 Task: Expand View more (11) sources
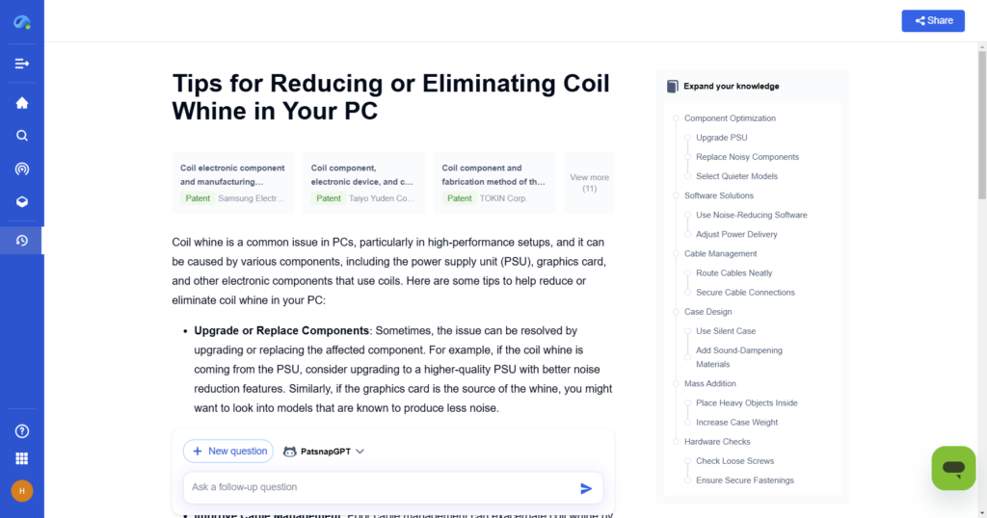pyautogui.click(x=589, y=183)
